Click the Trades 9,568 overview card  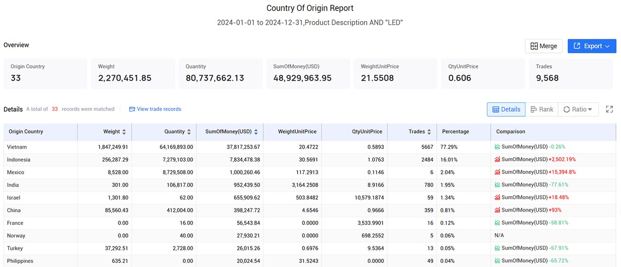point(571,74)
